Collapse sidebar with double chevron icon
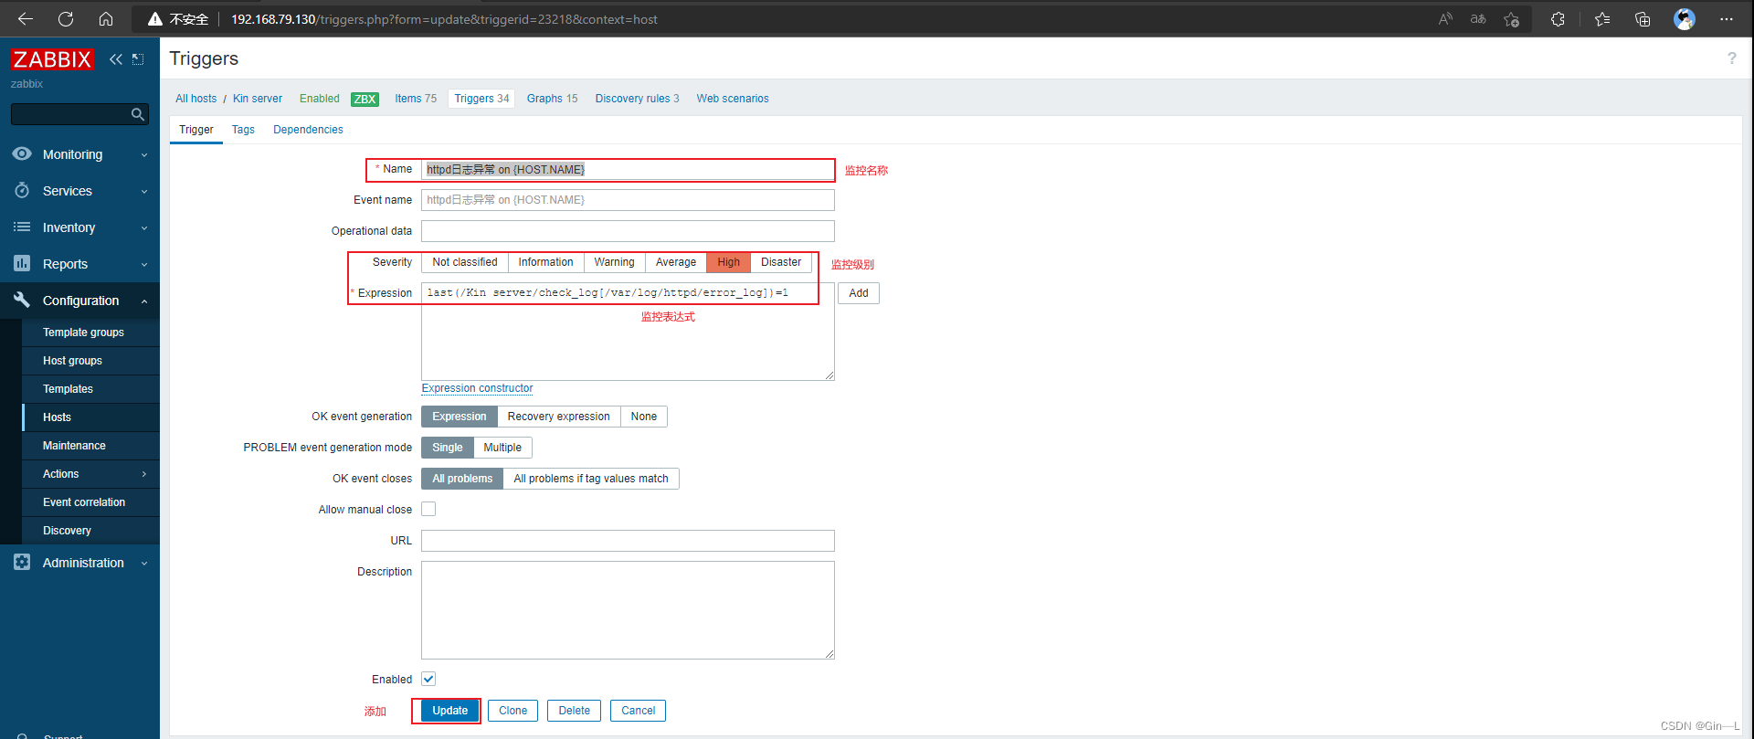The height and width of the screenshot is (739, 1754). (116, 59)
